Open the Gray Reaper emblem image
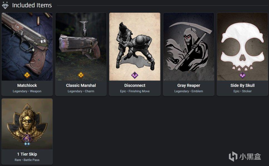Image resolution: width=269 pixels, height=166 pixels. (x=188, y=47)
